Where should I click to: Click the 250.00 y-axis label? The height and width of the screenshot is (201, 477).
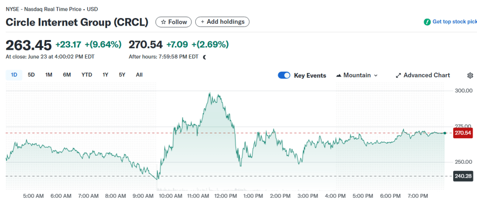pos(463,162)
